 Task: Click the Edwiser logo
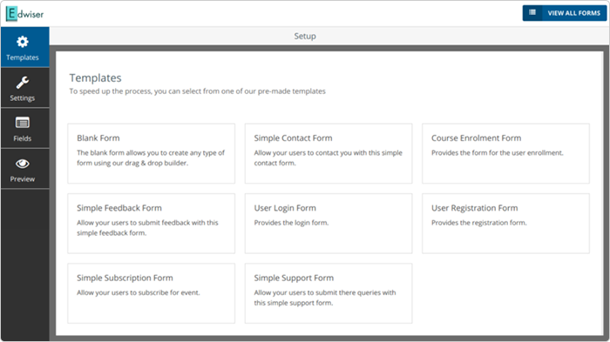pos(25,14)
